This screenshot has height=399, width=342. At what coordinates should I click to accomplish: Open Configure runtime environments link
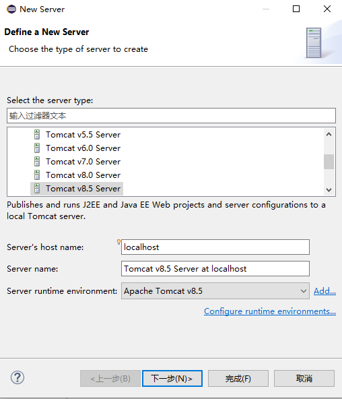click(270, 311)
